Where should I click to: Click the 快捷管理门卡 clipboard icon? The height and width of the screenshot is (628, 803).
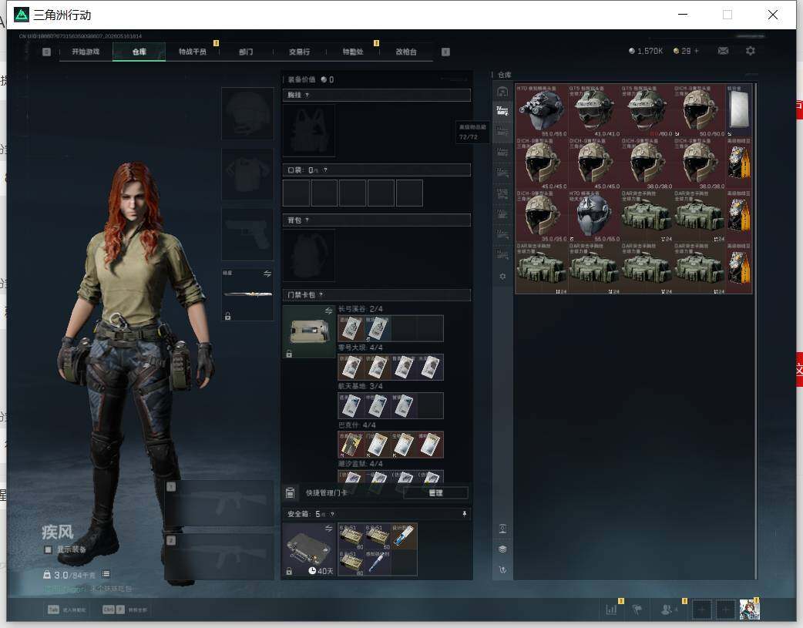pyautogui.click(x=291, y=493)
